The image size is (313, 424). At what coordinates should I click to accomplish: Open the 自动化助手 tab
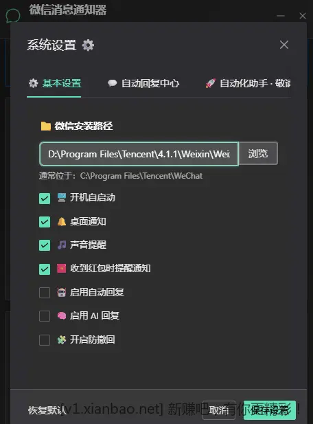click(248, 83)
